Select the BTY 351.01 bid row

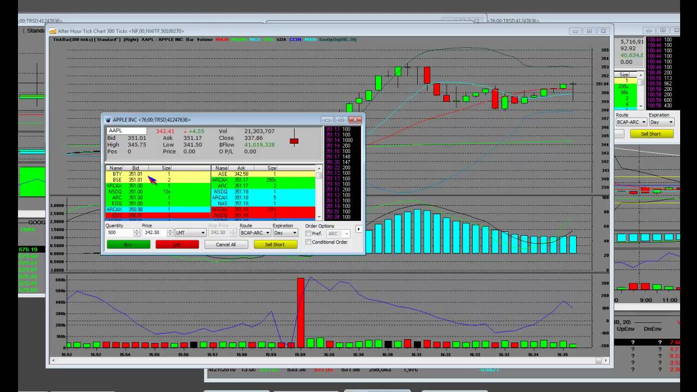[x=158, y=174]
